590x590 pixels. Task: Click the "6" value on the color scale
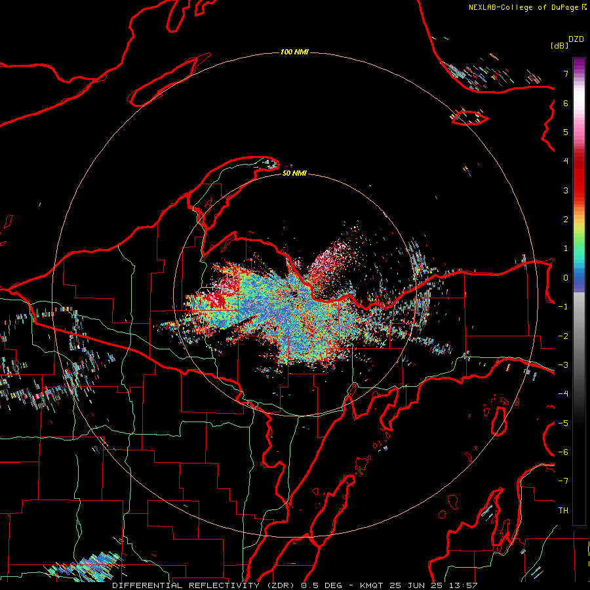[566, 103]
